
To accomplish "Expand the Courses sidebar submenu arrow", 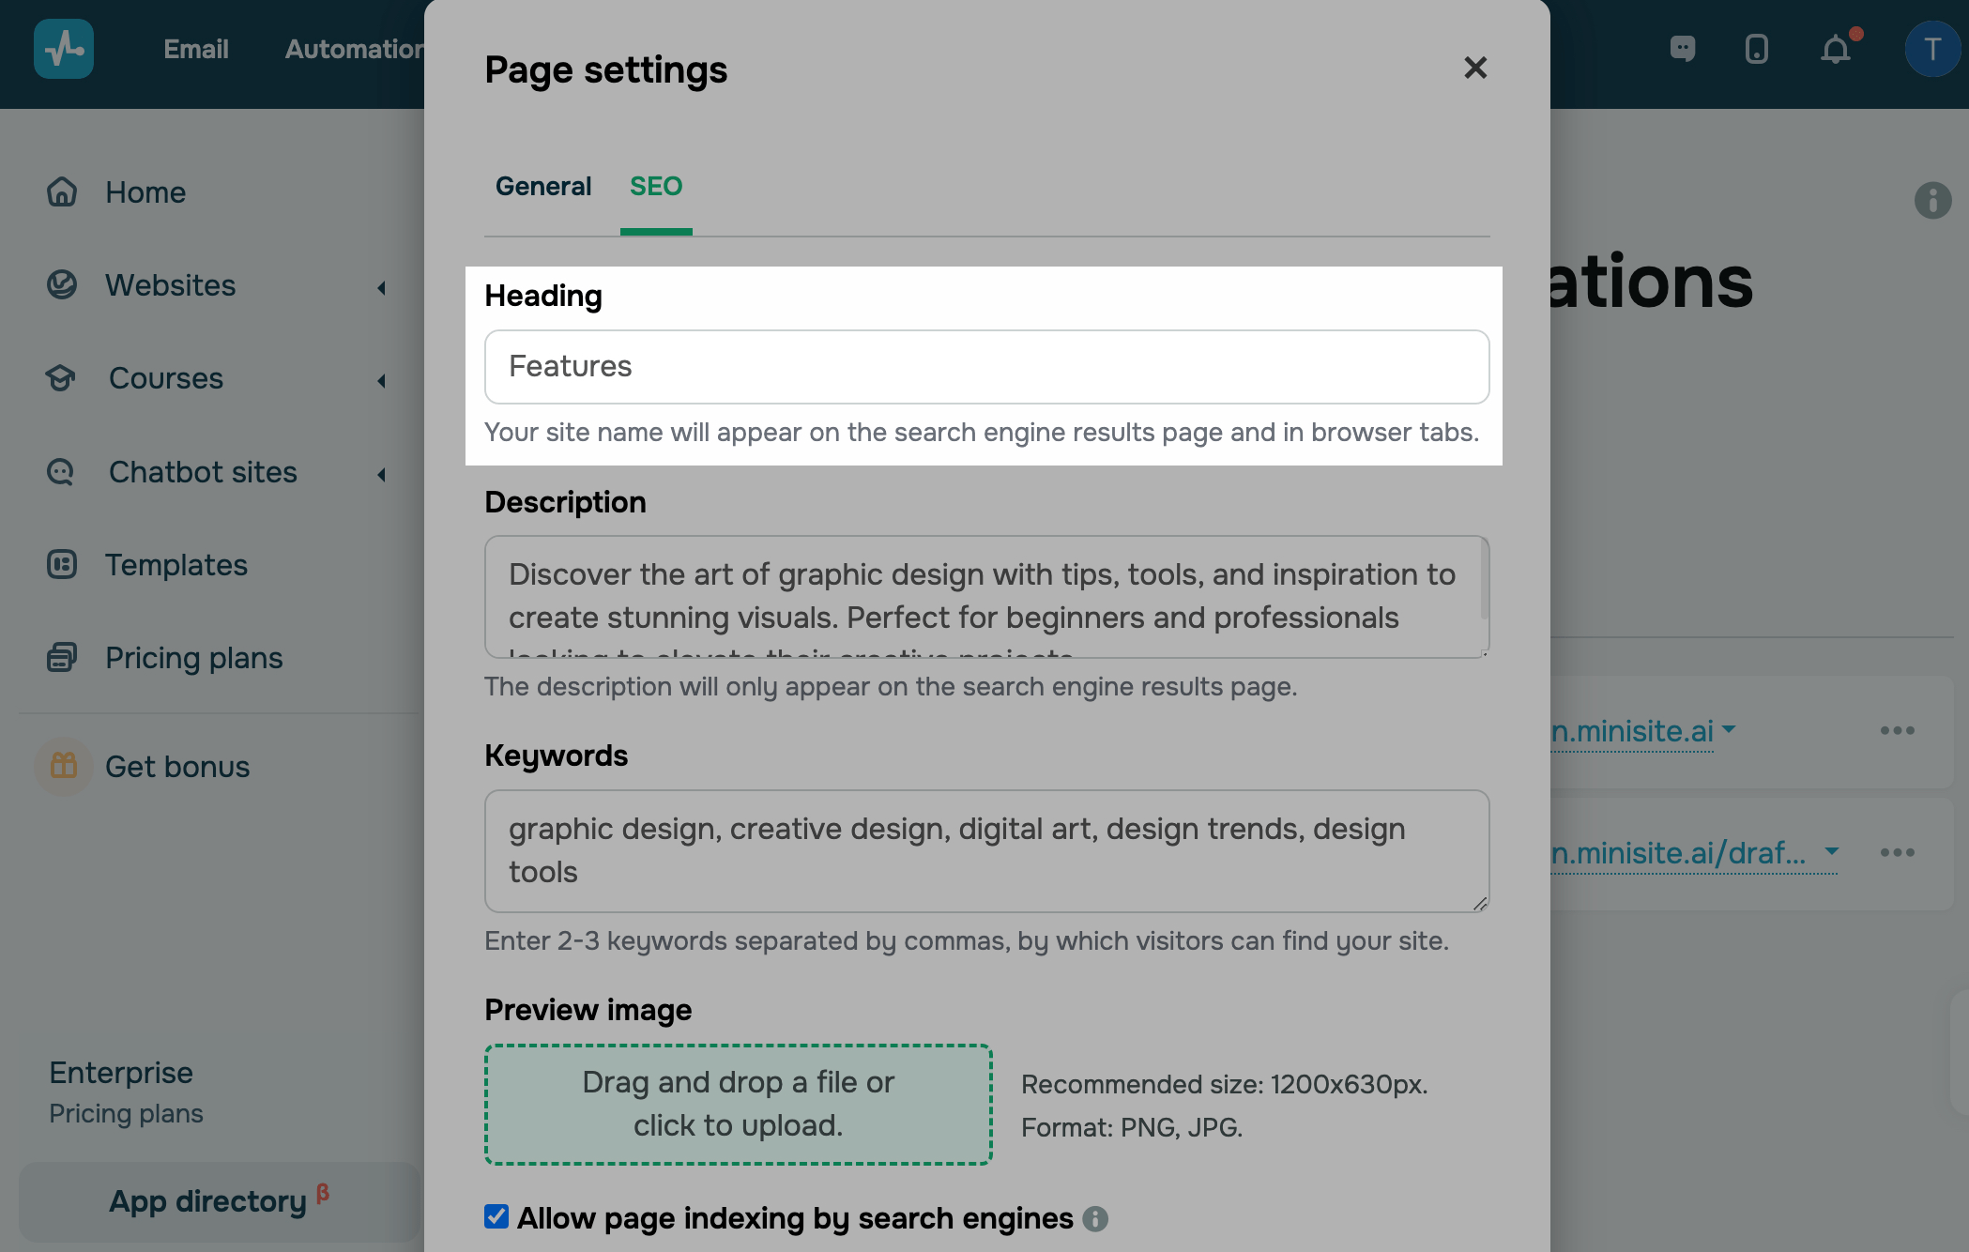I will click(x=382, y=380).
